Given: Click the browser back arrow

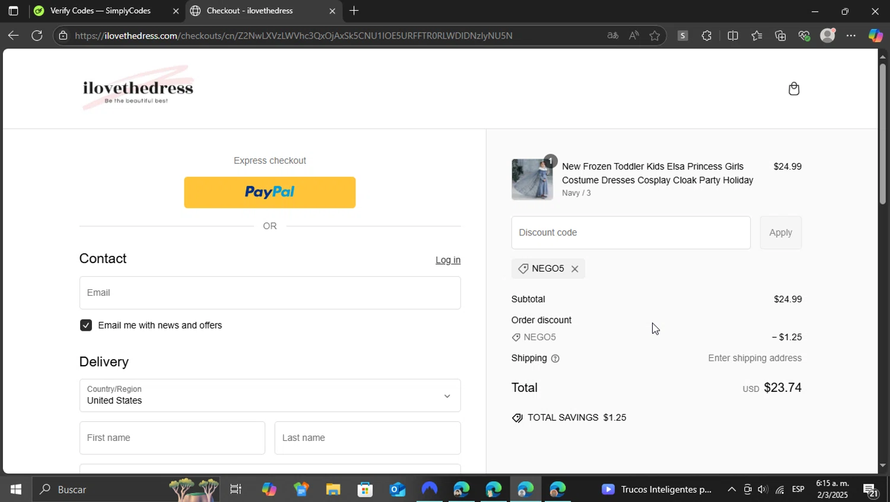Looking at the screenshot, I should click(13, 36).
